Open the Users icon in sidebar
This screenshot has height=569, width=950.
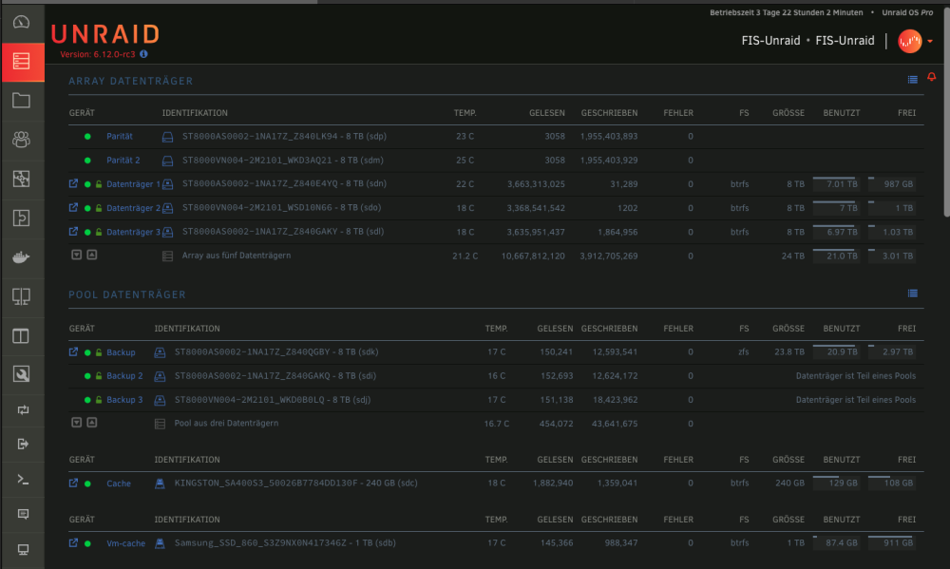pos(21,140)
